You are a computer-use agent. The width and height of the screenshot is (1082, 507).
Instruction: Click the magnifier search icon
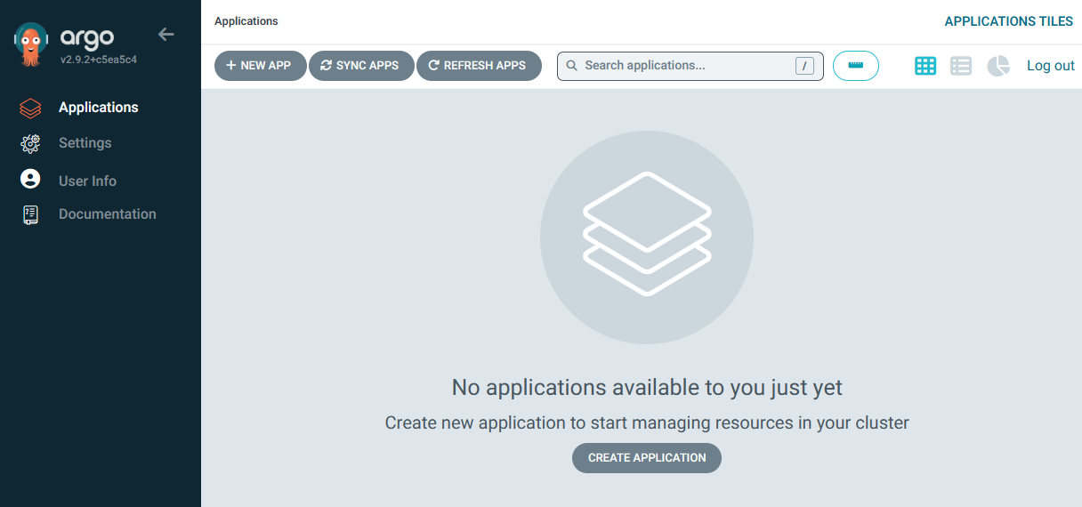pyautogui.click(x=572, y=66)
